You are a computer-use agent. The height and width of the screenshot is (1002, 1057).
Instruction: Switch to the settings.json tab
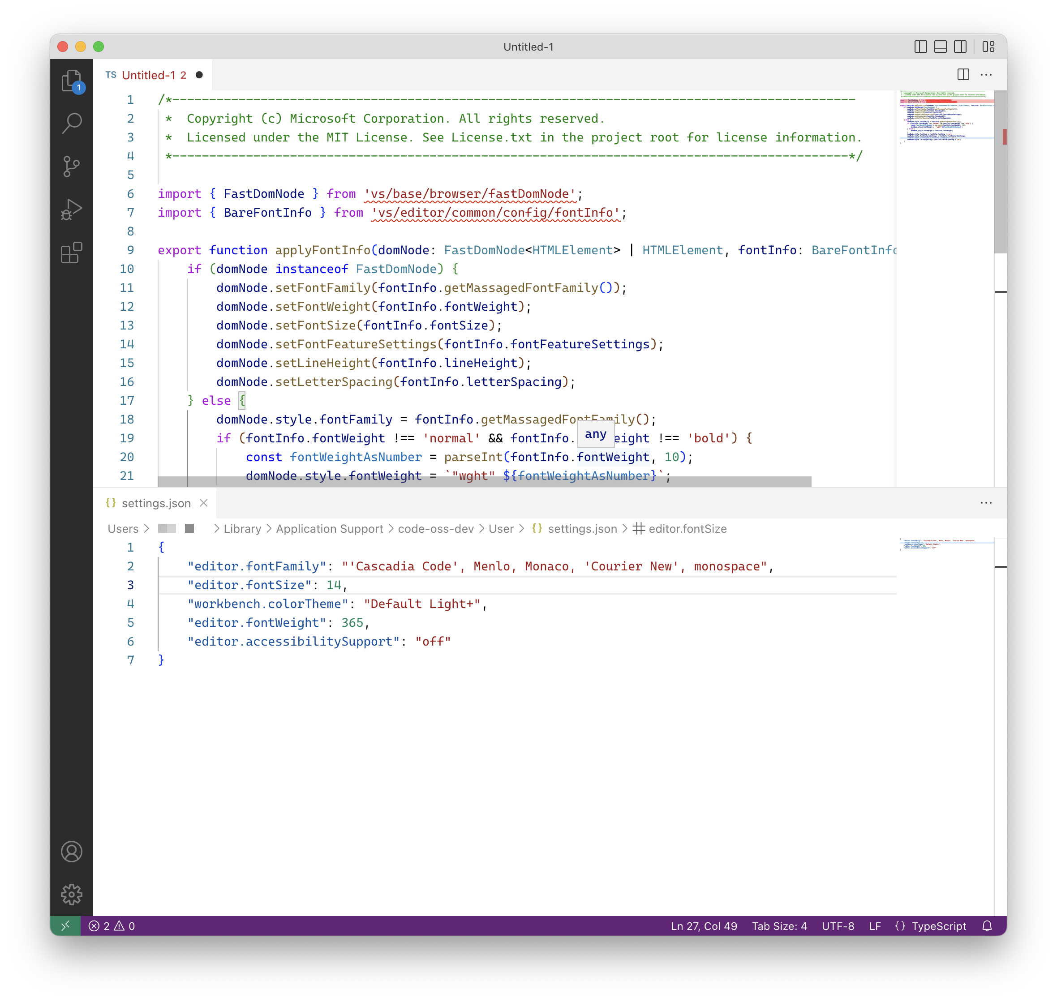pyautogui.click(x=155, y=503)
